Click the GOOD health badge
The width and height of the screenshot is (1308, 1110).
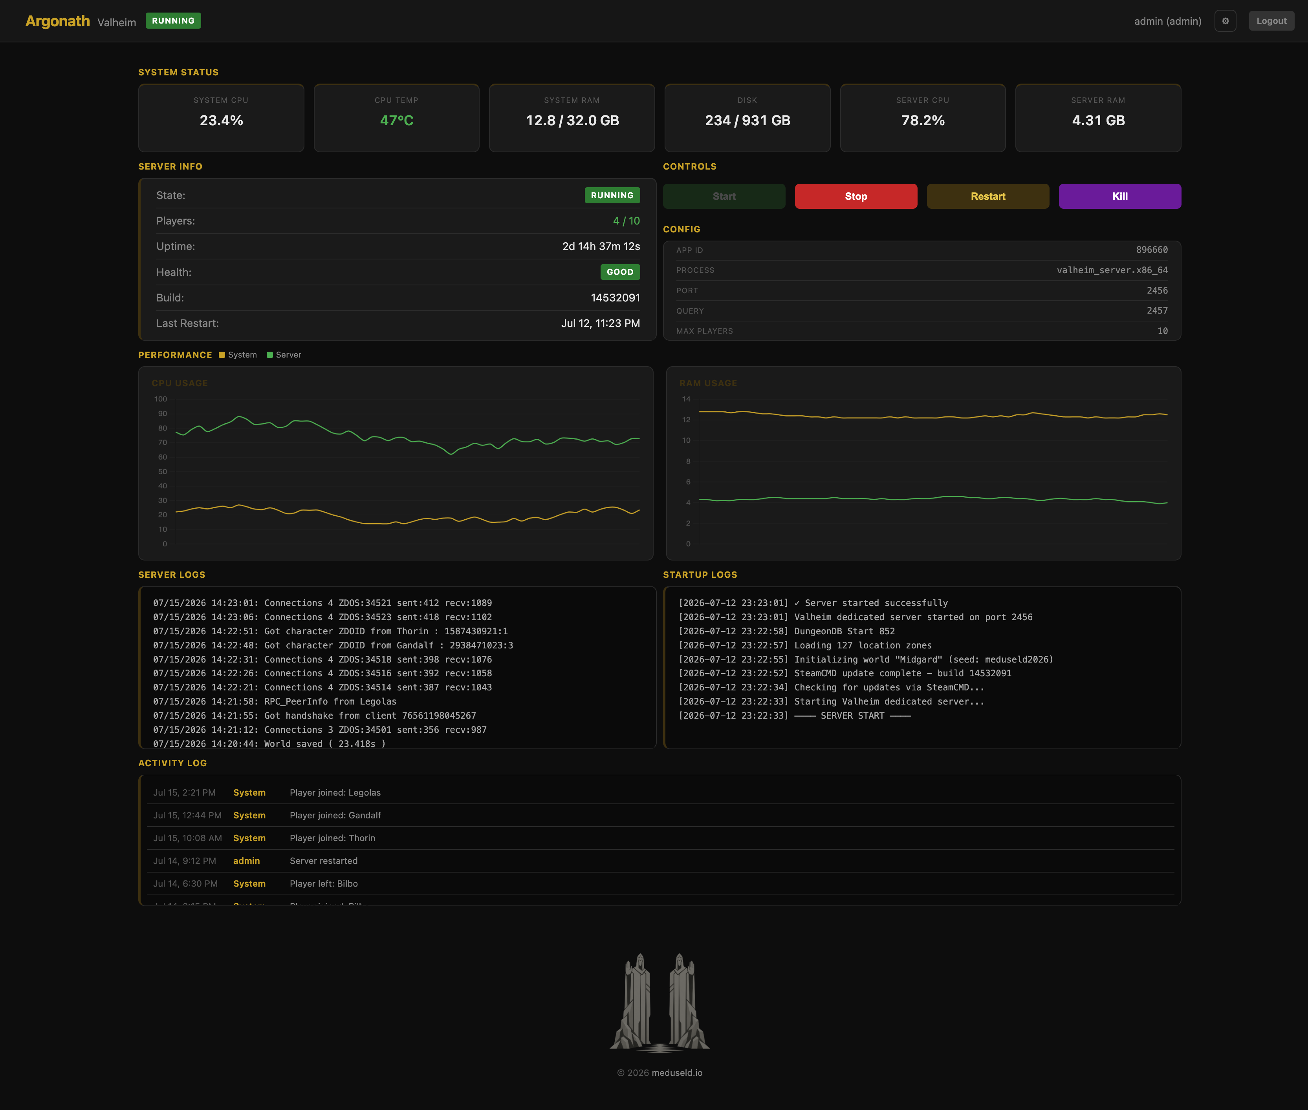click(x=620, y=272)
